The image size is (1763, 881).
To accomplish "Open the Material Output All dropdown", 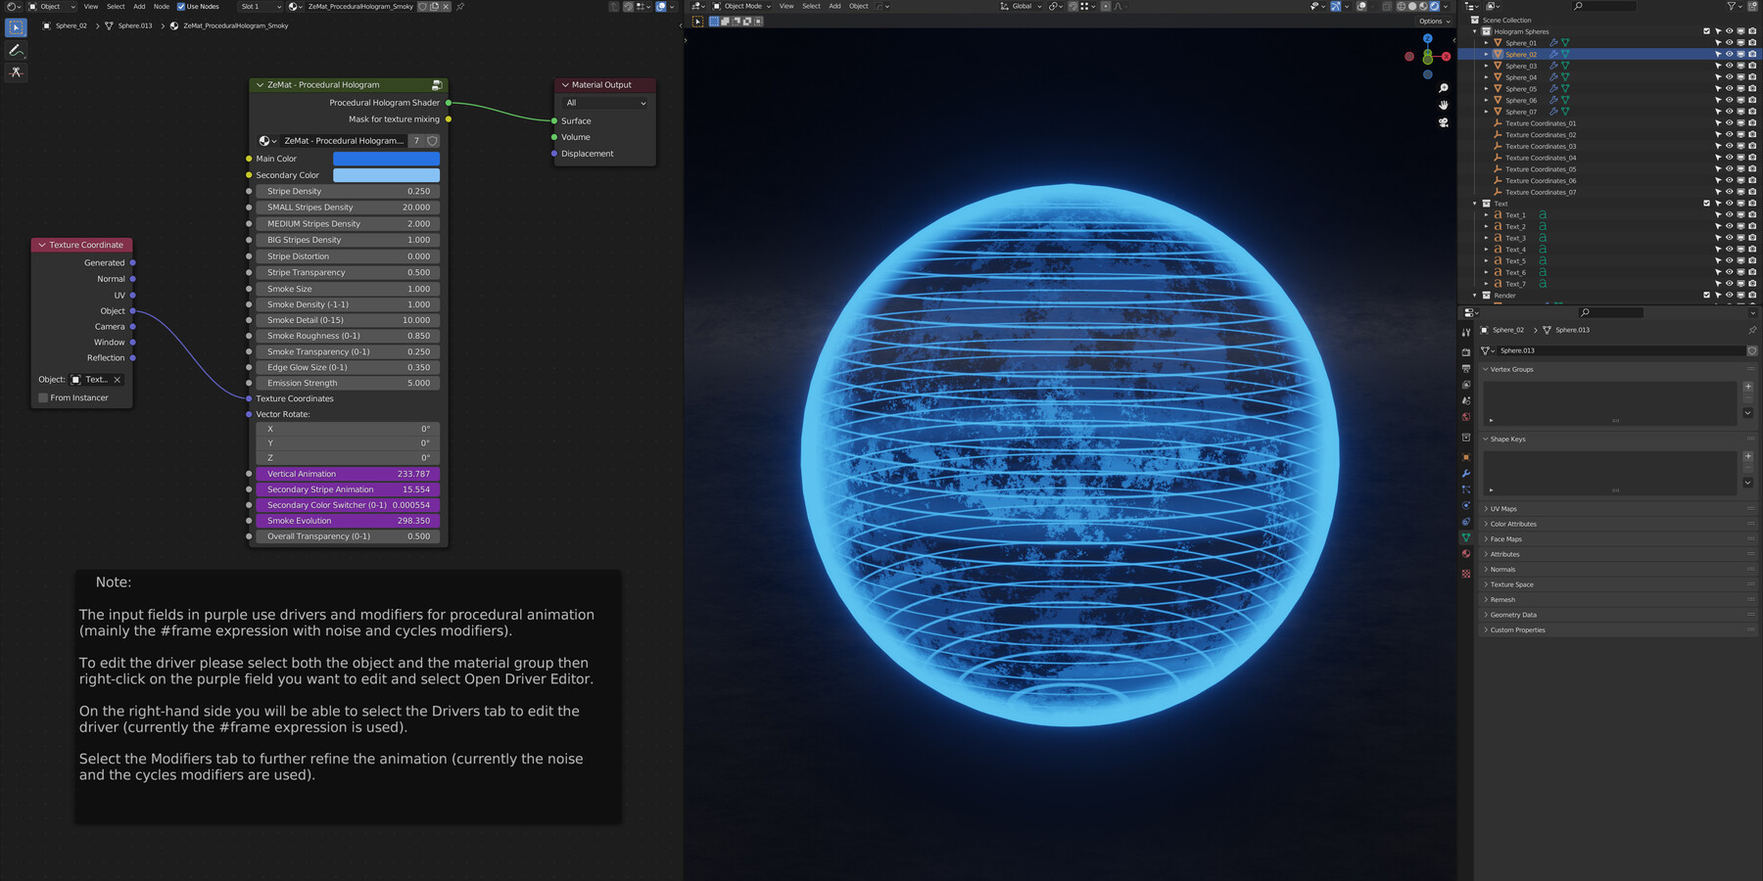I will point(603,103).
